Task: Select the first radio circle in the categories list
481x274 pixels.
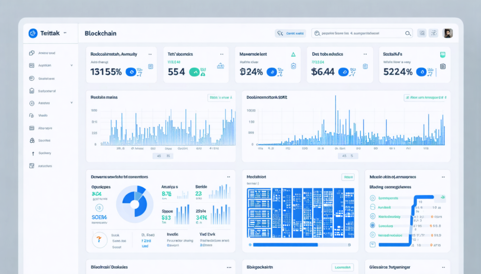Action: pyautogui.click(x=372, y=198)
